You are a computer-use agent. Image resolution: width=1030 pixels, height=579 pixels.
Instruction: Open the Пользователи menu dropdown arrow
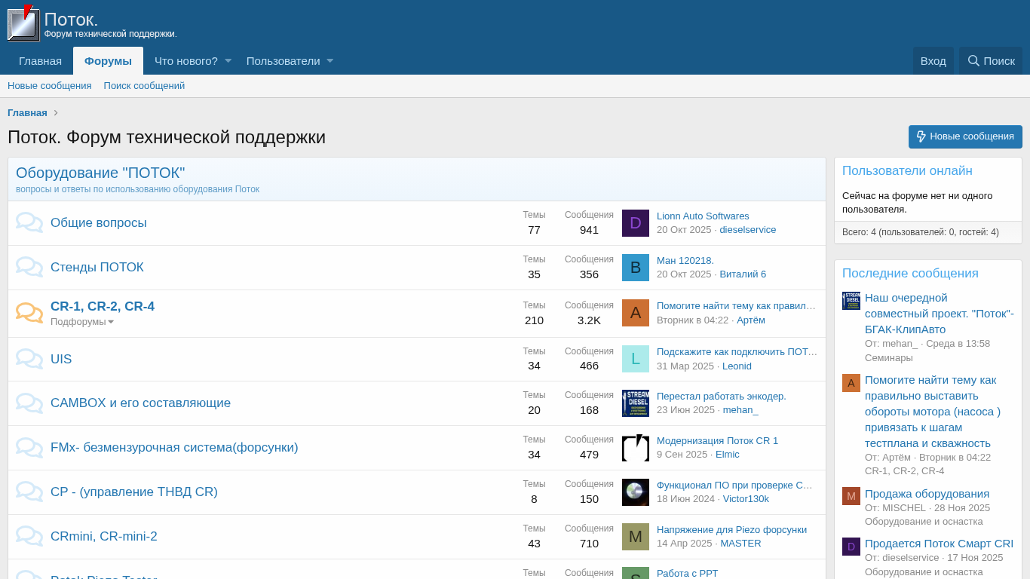(330, 61)
